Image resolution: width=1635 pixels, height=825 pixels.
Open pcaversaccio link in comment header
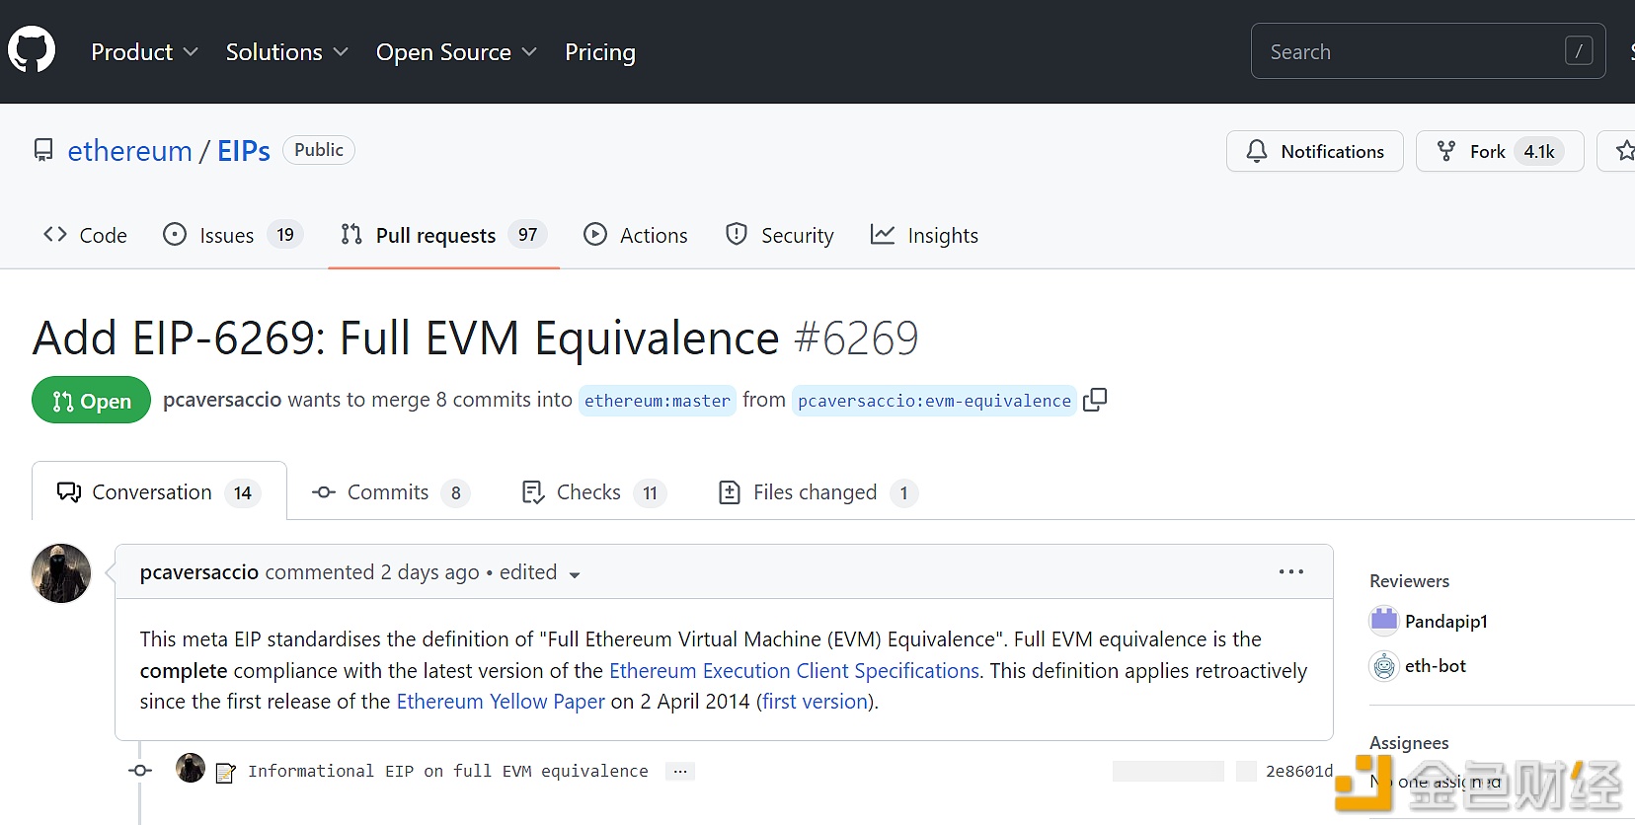[x=199, y=572]
